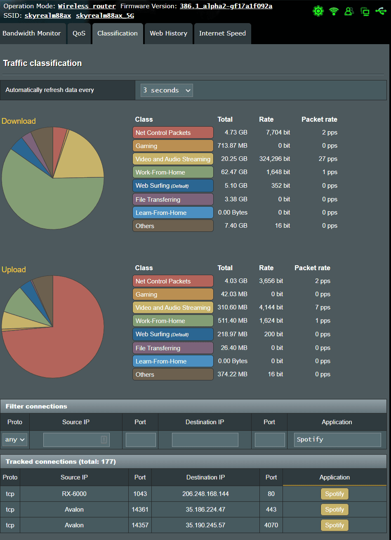Open the router Settings gear icon

click(318, 11)
